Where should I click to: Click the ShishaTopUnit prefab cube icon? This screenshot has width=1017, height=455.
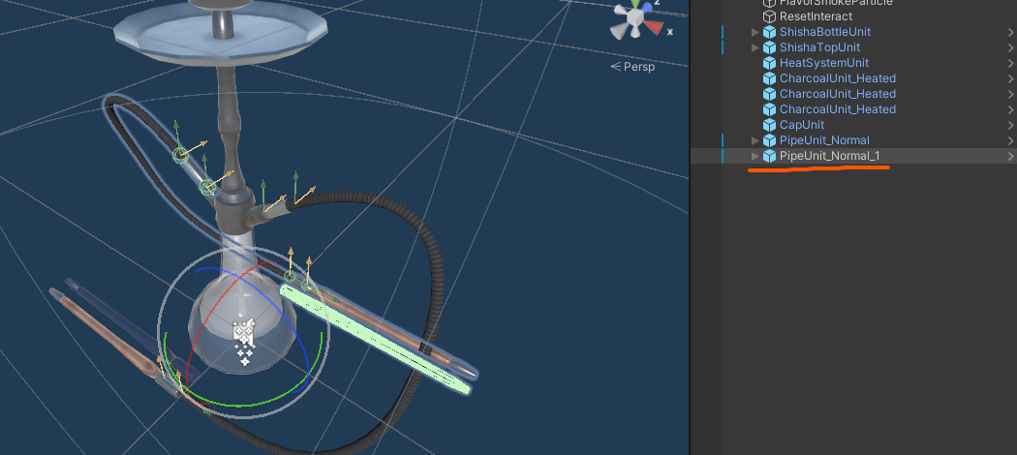click(769, 47)
